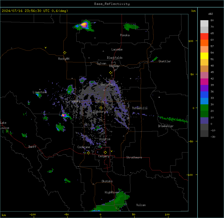Click the Lacombe city label
The height and width of the screenshot is (218, 224).
pos(117,49)
